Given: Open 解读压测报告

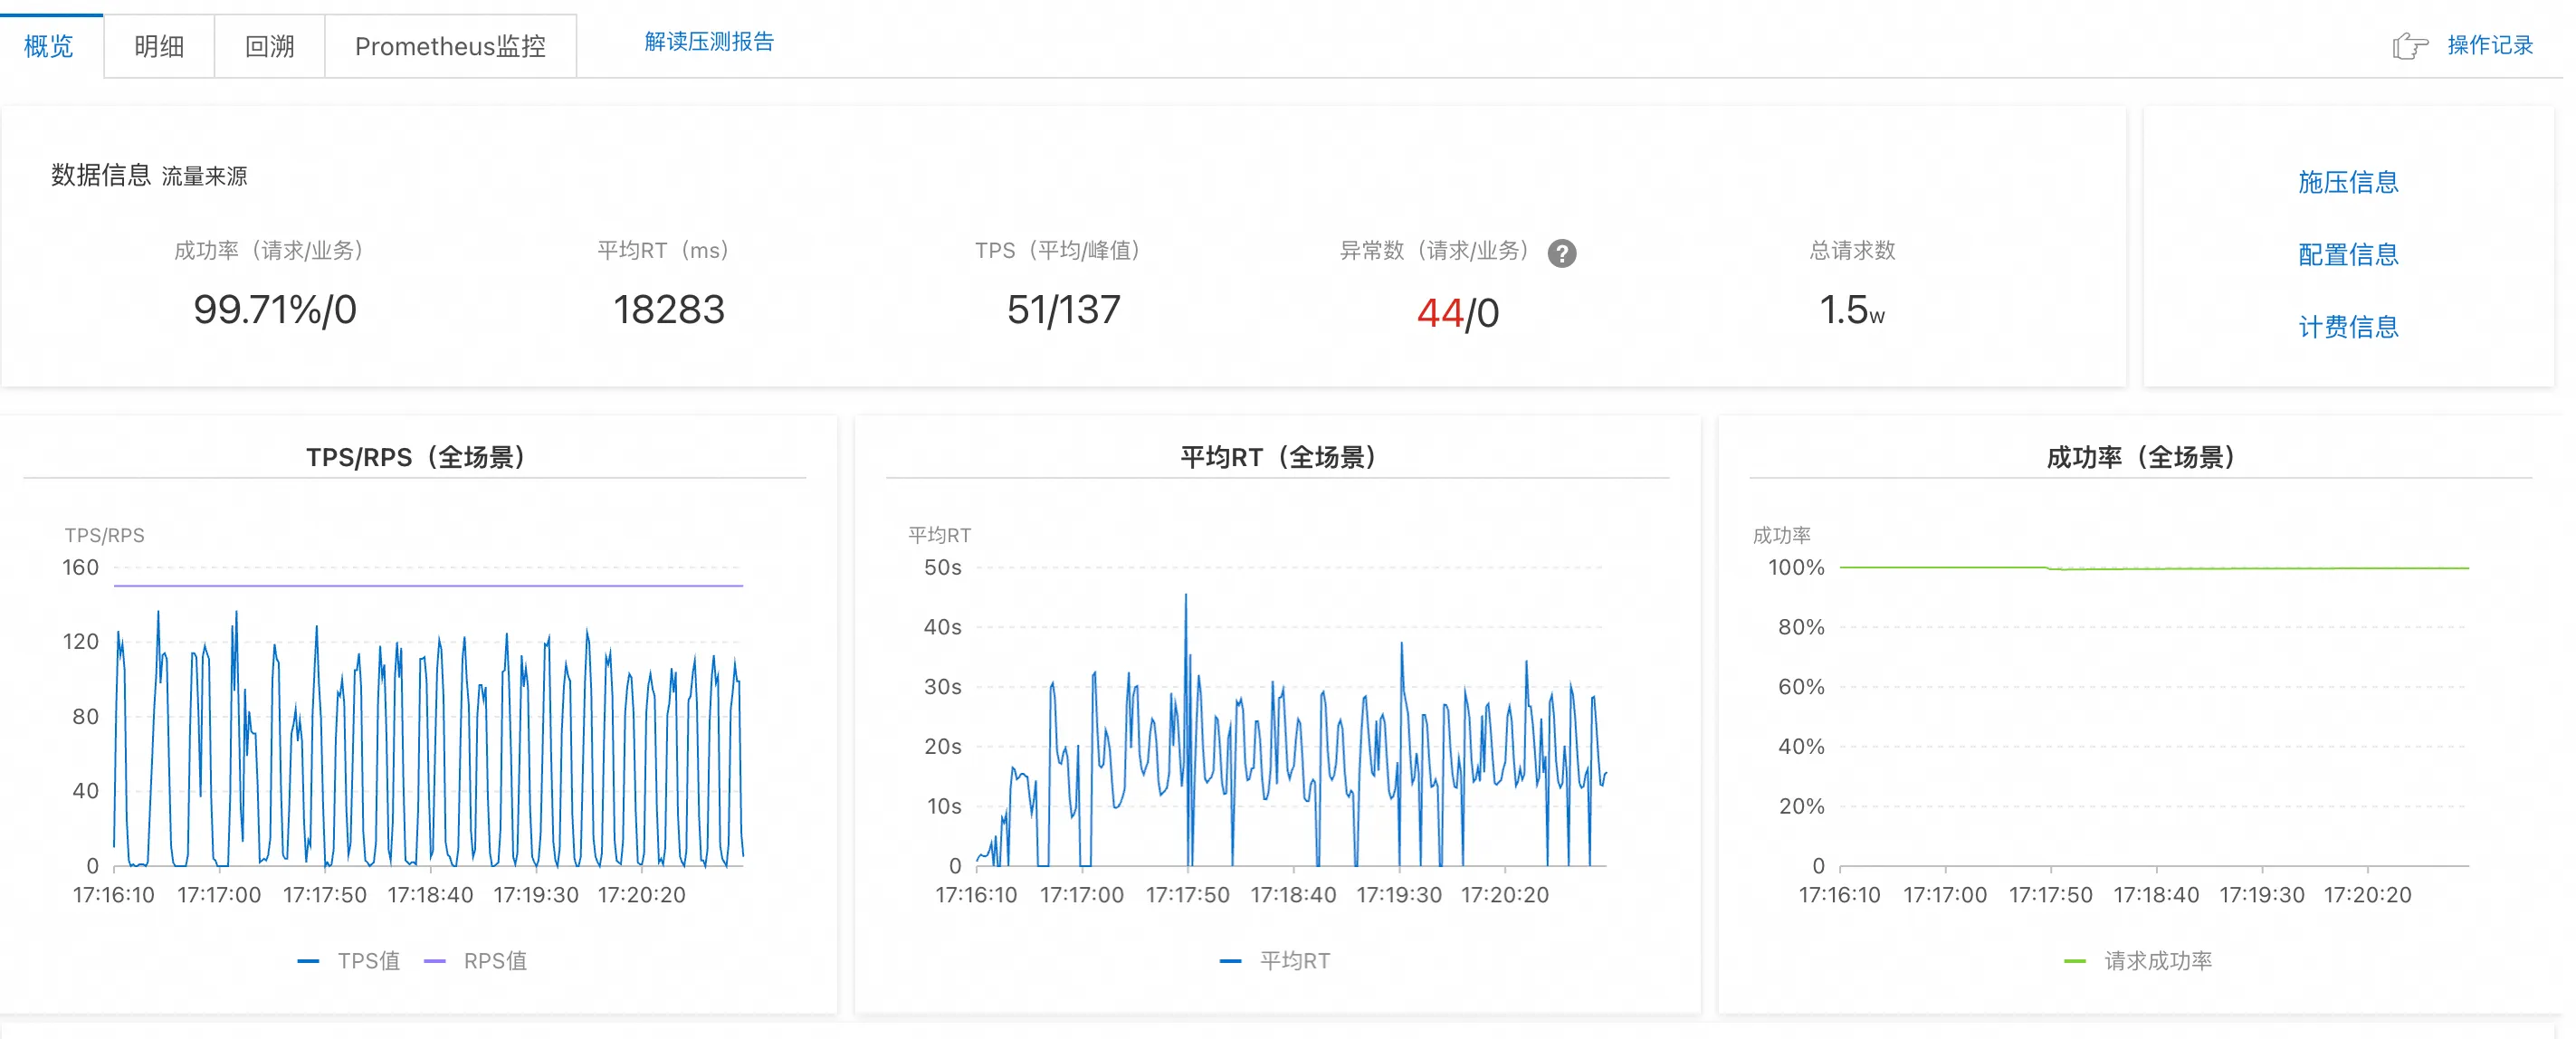Looking at the screenshot, I should 709,43.
